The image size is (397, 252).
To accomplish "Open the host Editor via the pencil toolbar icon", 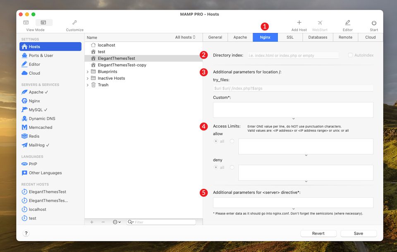I will pyautogui.click(x=347, y=23).
